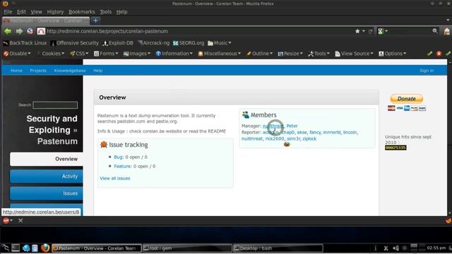Click Sign in at top right

click(x=427, y=71)
